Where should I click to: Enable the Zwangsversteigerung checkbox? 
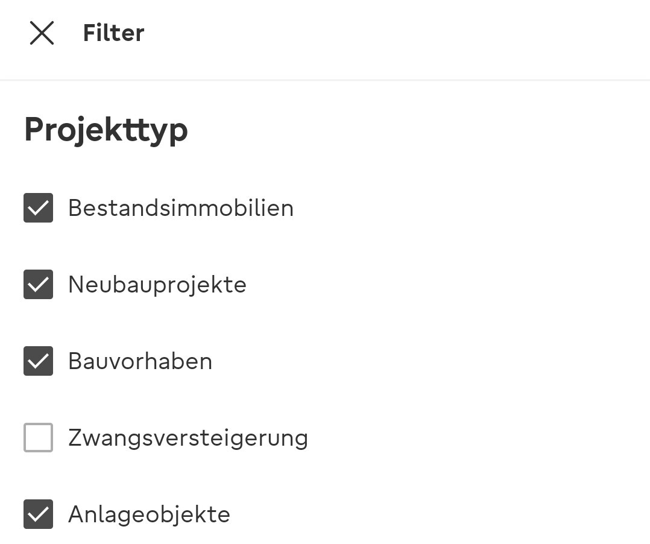pyautogui.click(x=38, y=438)
